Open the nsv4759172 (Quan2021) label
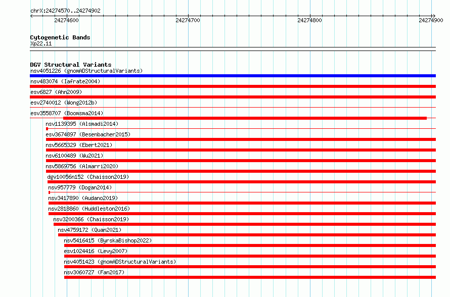Screen dimensions: 450x297 [x=89, y=230]
